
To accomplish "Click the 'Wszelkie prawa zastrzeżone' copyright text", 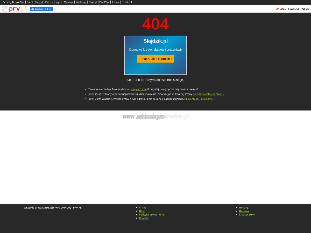I will (53, 208).
